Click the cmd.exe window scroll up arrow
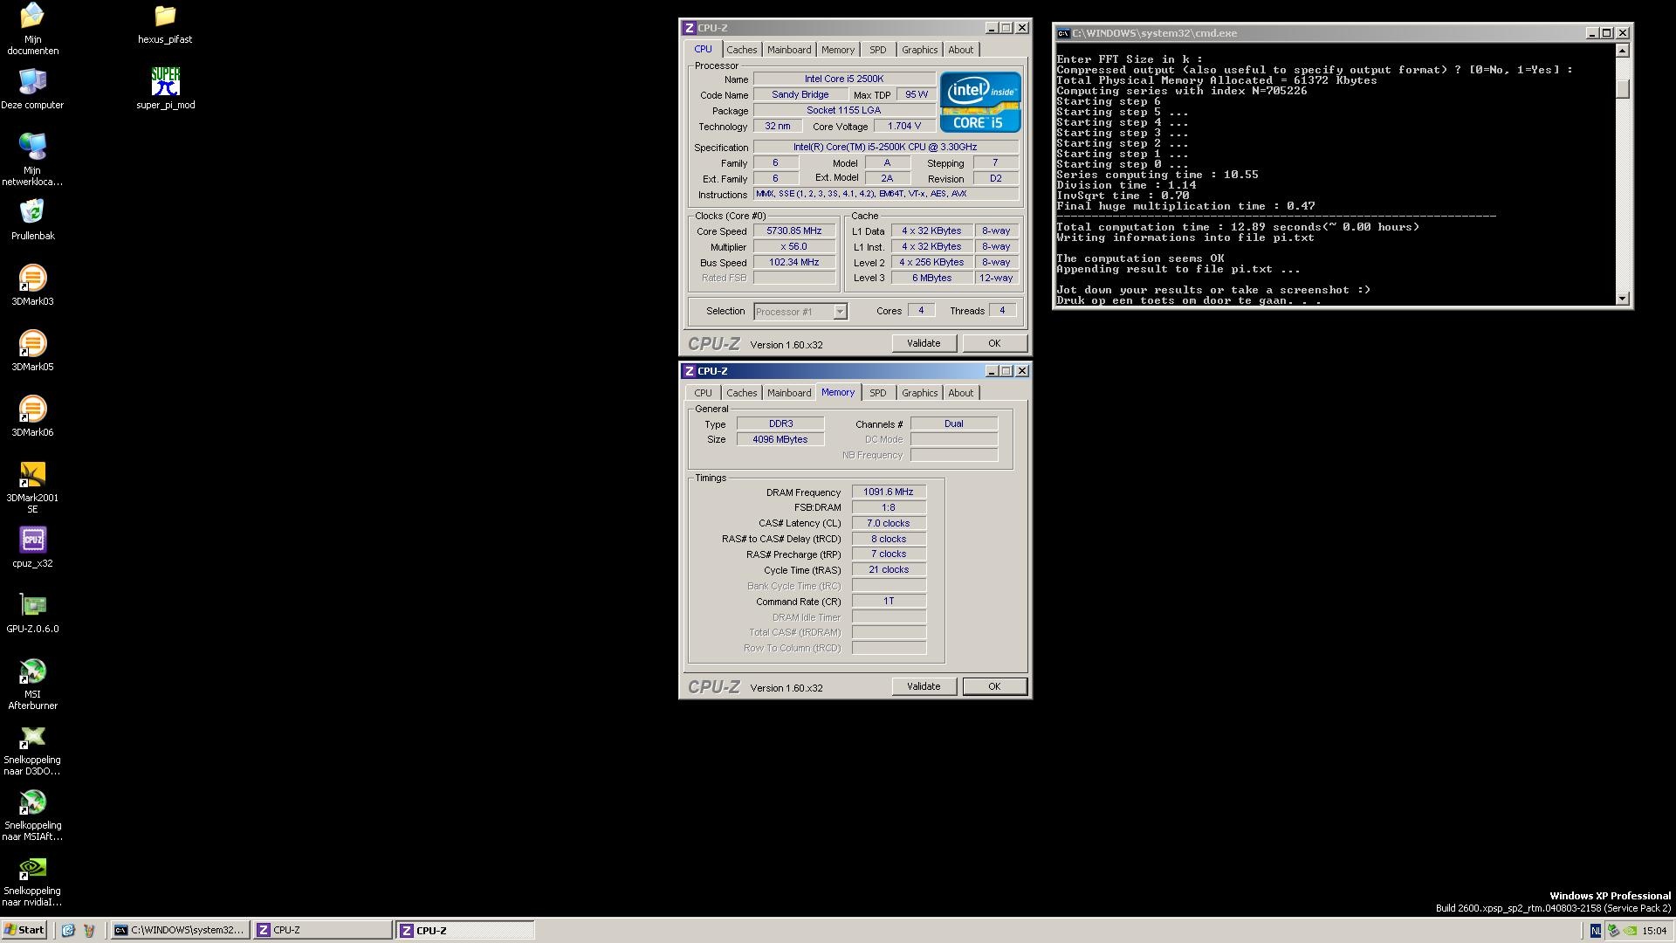The height and width of the screenshot is (943, 1676). pos(1622,51)
